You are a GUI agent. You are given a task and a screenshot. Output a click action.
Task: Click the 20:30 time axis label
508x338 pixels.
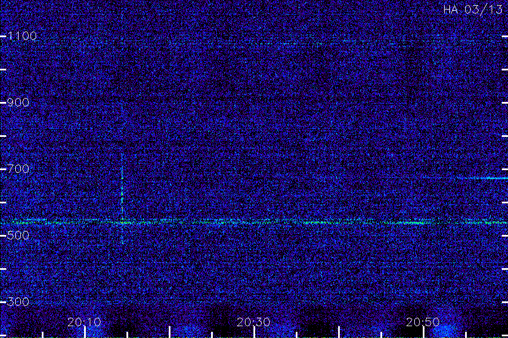coord(253,322)
